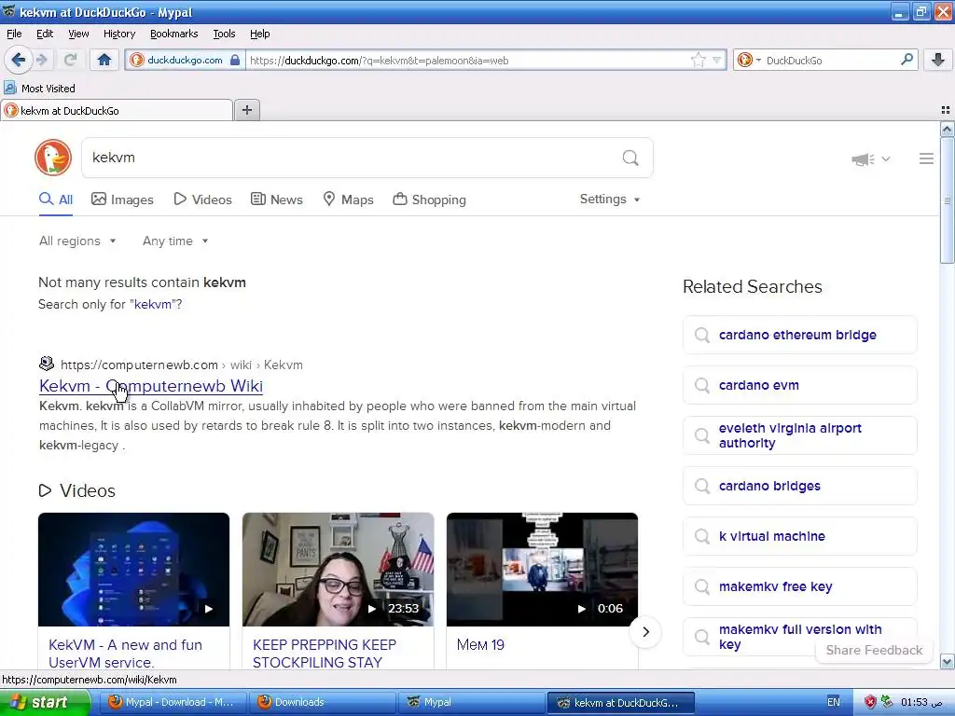This screenshot has height=716, width=955.
Task: Bookmark this page with the star icon
Action: (698, 60)
